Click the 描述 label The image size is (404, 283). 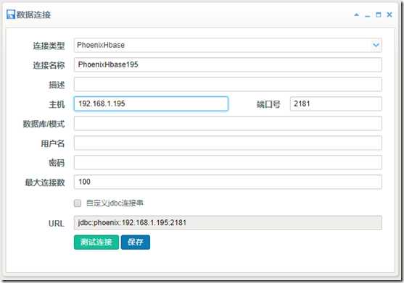pyautogui.click(x=57, y=85)
